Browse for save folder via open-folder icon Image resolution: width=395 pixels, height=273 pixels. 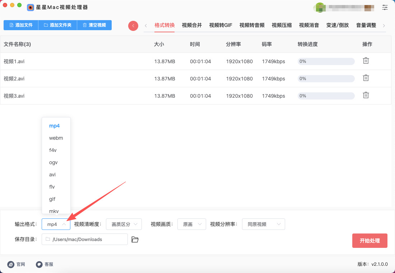pyautogui.click(x=135, y=240)
